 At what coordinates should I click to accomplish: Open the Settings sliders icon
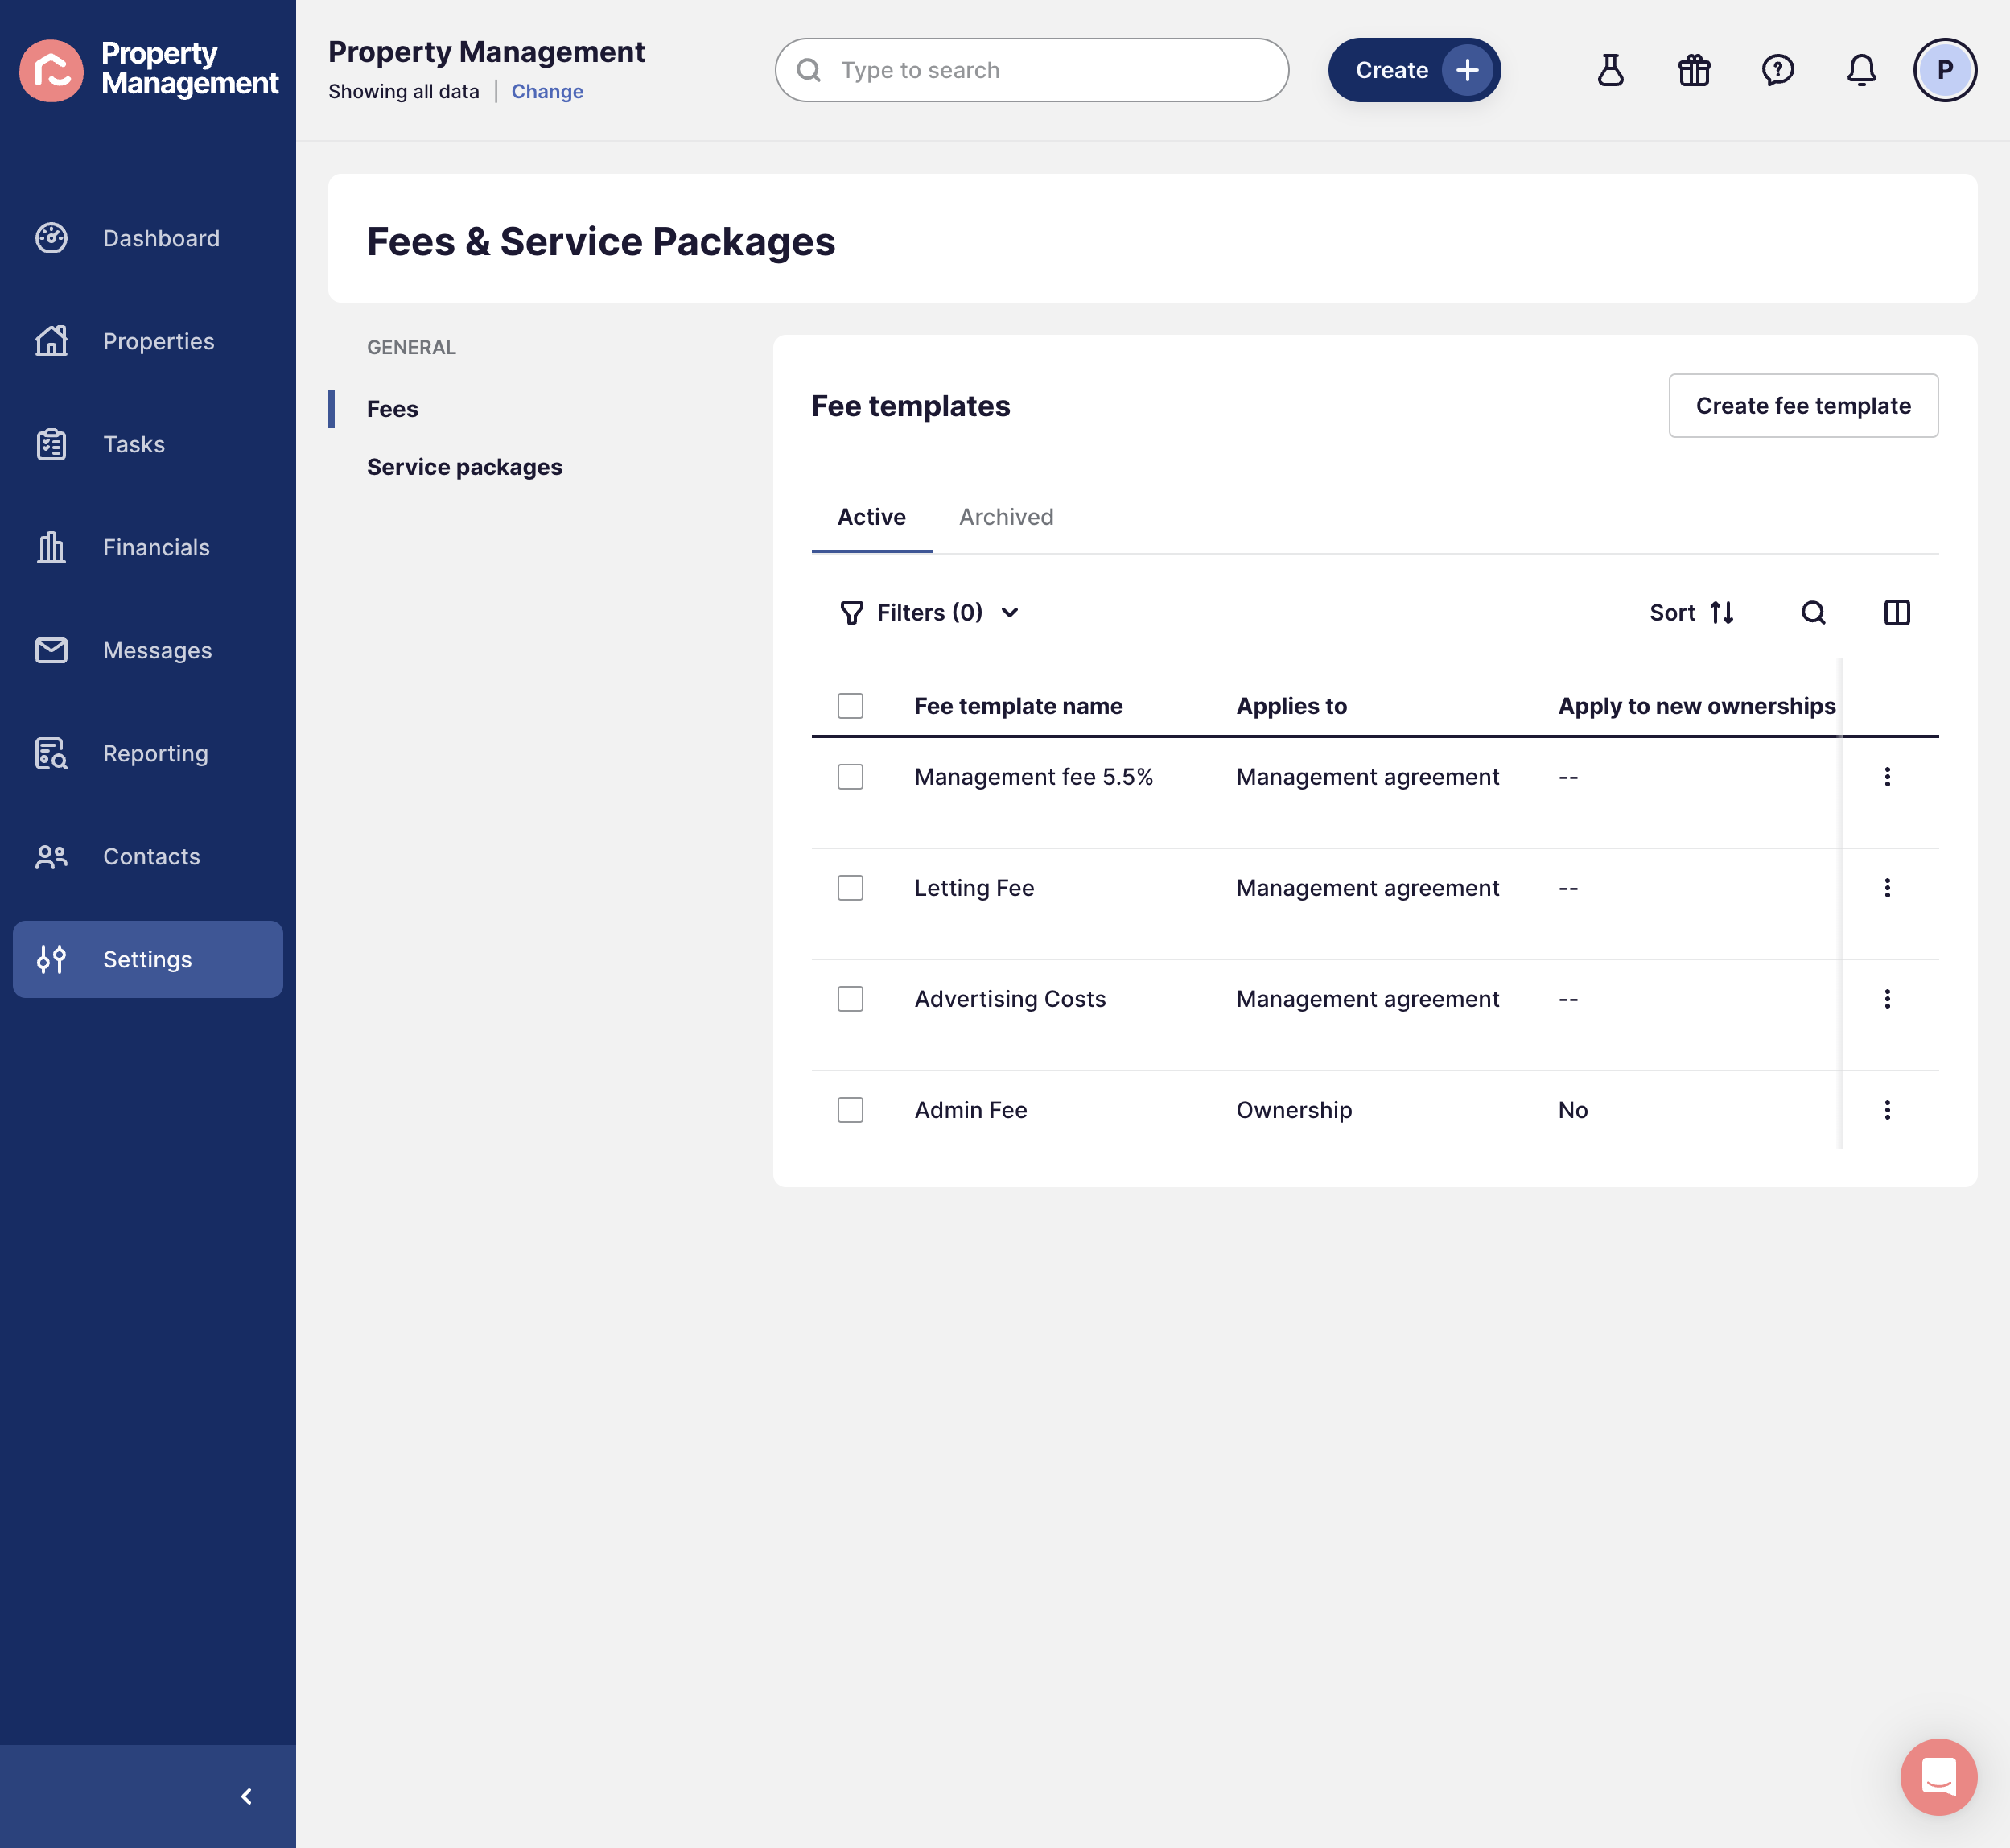pos(51,959)
